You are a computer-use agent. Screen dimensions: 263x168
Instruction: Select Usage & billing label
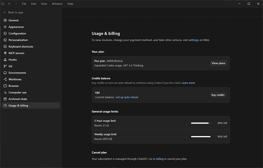(x=18, y=105)
